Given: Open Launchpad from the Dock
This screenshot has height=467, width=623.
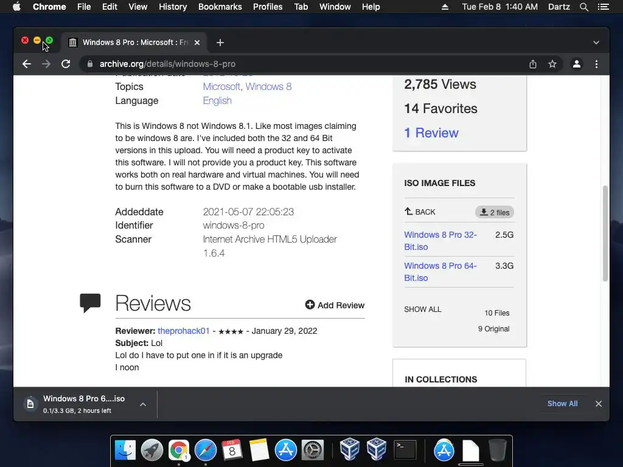Looking at the screenshot, I should [151, 451].
